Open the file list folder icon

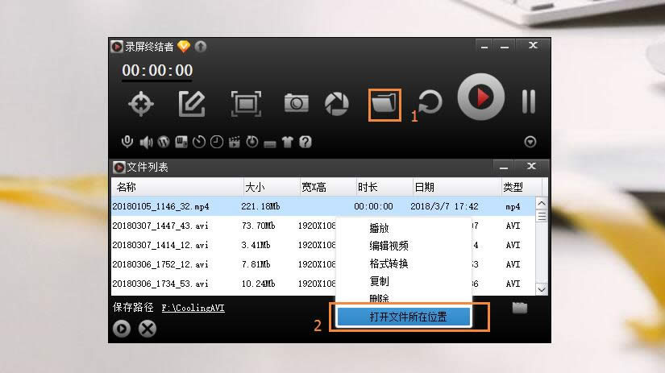click(x=384, y=103)
